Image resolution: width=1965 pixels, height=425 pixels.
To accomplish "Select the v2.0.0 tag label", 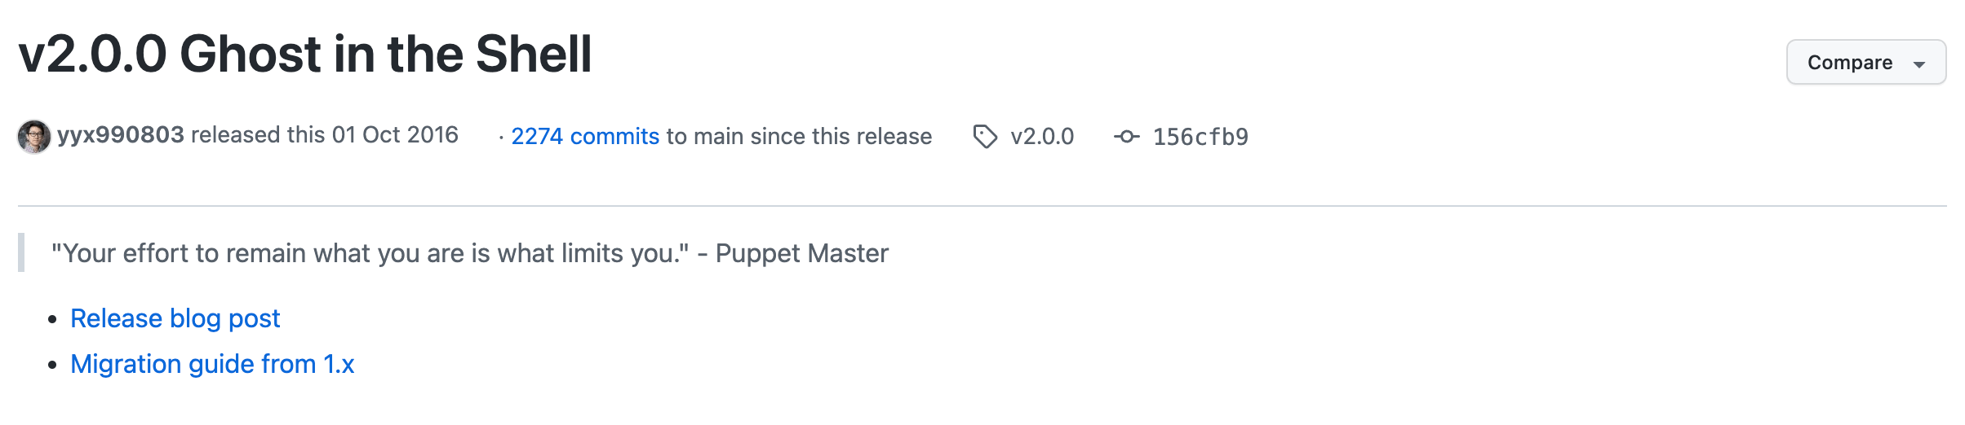I will tap(1042, 137).
